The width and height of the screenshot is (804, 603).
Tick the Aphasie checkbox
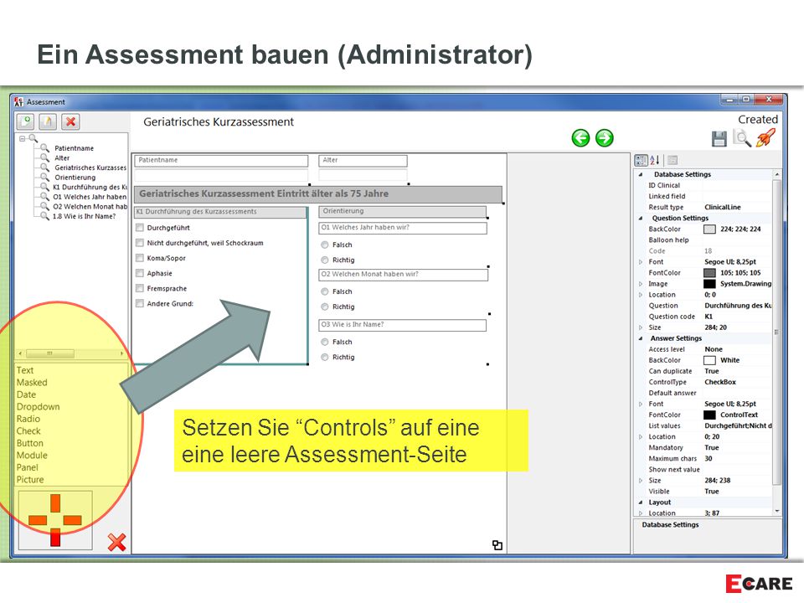click(140, 273)
